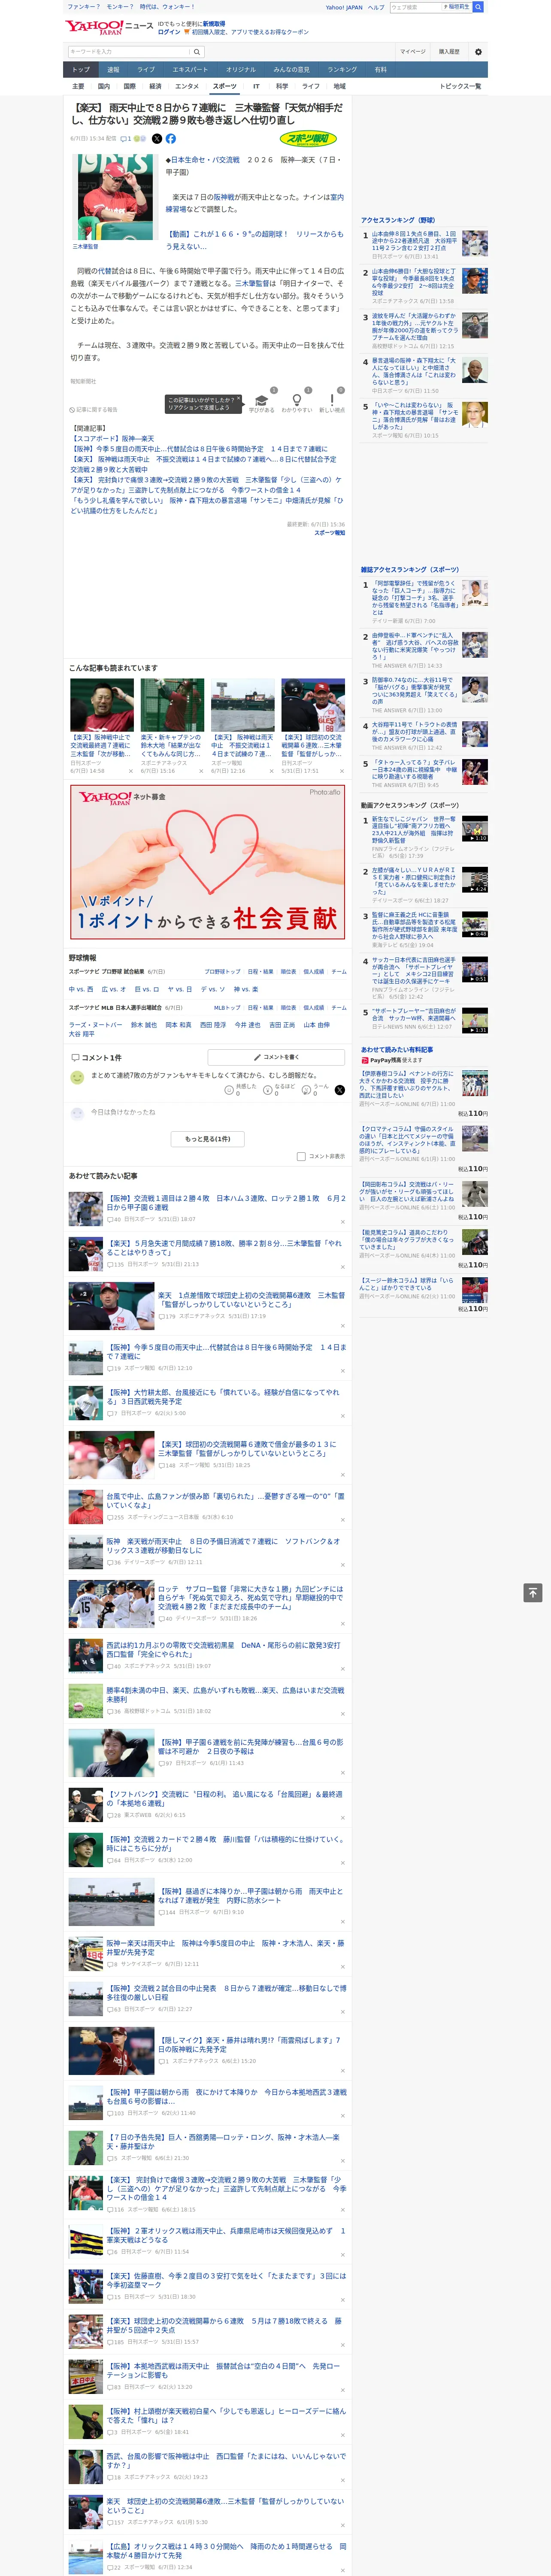Click the web search magnifier button
The height and width of the screenshot is (2576, 551).
click(x=478, y=7)
